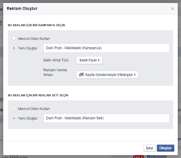
Task: Edit the campaign name field Dark Post - WebMasto (Kampanya)
Action: click(x=107, y=48)
